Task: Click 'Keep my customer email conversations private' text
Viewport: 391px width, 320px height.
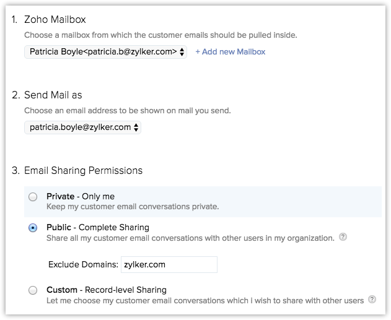Action: 133,207
